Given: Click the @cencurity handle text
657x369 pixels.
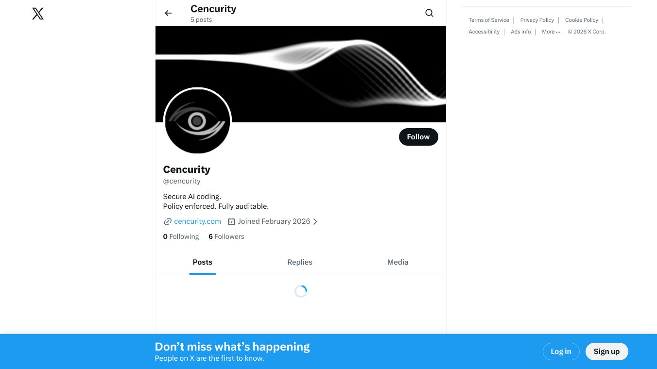Looking at the screenshot, I should 182,181.
